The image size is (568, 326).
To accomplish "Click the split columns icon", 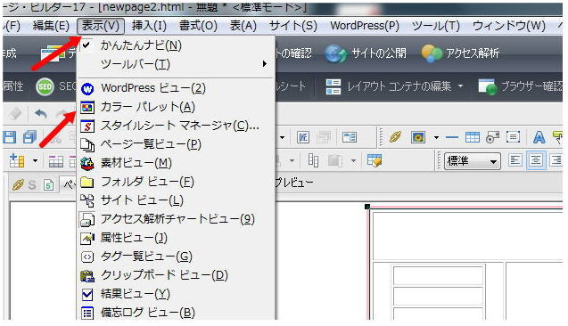I will click(313, 160).
